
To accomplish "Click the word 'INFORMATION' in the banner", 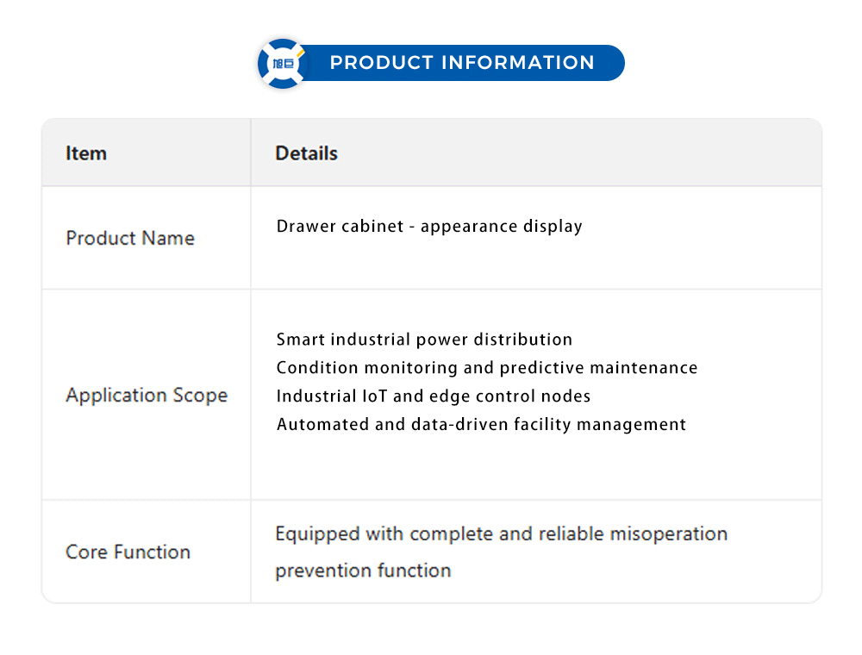I will (x=517, y=63).
